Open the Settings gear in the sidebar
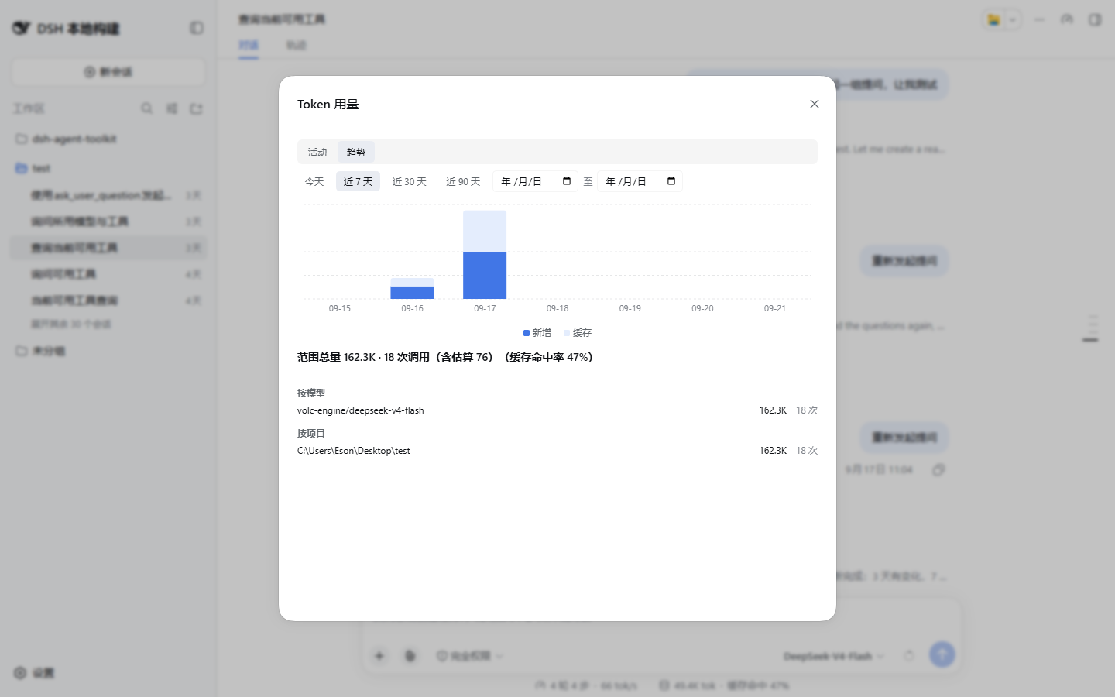 [20, 673]
